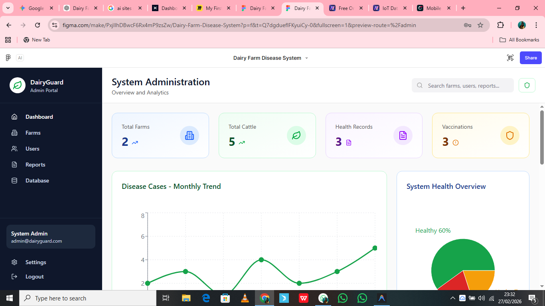Open the Dairy Farm Disease System title dropdown
The height and width of the screenshot is (306, 545).
271,58
